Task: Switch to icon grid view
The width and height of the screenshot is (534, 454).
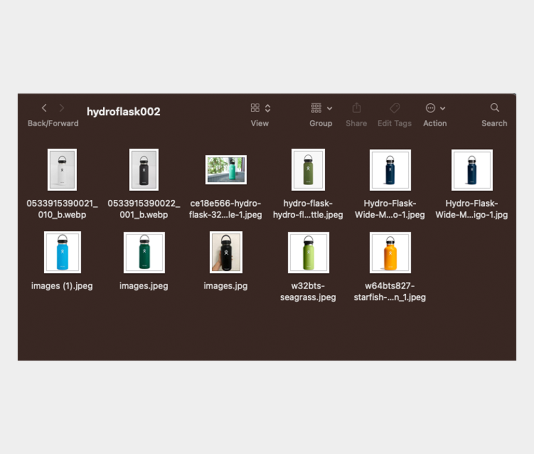Action: click(255, 108)
